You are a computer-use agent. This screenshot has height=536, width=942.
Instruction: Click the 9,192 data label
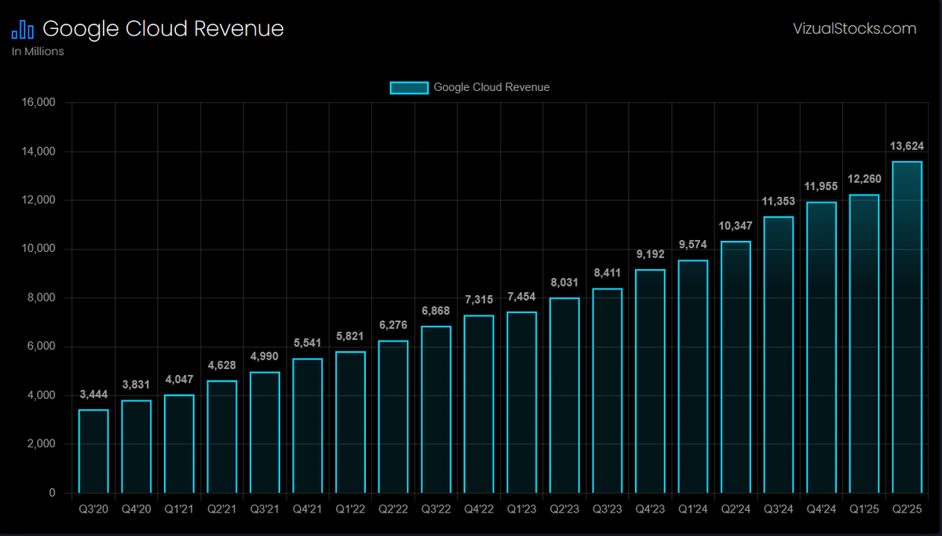coord(650,254)
